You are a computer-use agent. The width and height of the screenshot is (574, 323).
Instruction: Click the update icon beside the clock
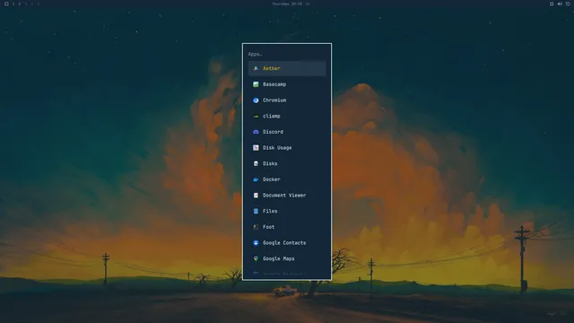[308, 4]
